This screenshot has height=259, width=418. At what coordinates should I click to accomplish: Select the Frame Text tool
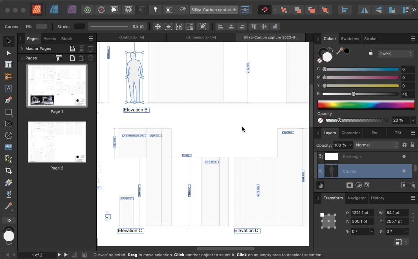[9, 65]
